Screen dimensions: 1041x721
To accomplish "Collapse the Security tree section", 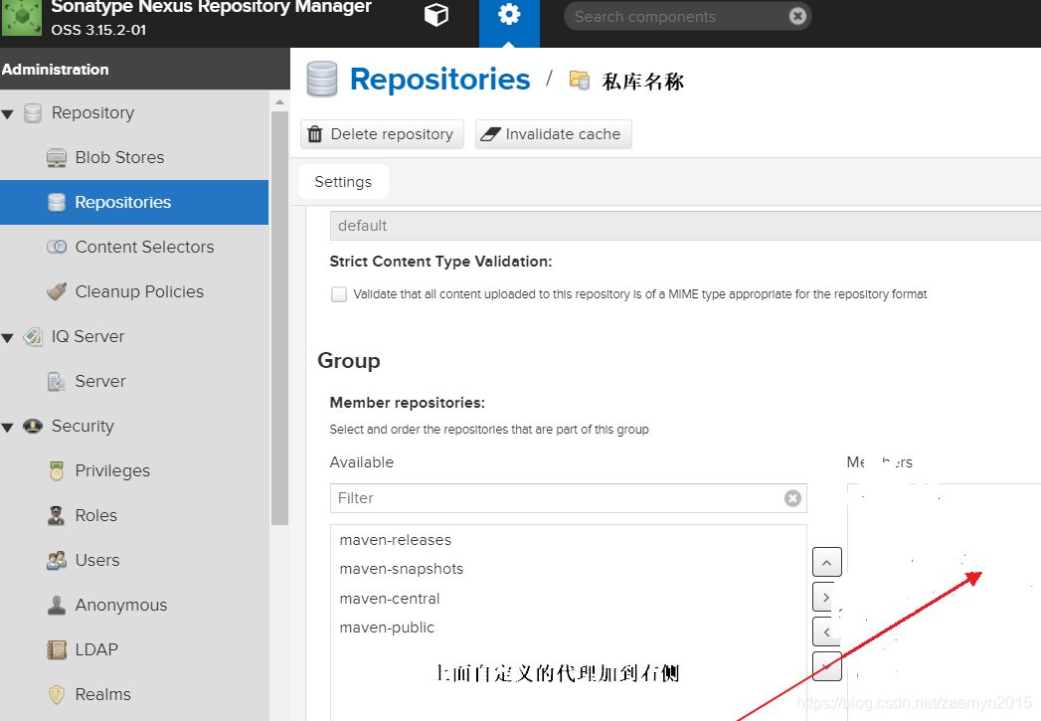I will tap(8, 428).
